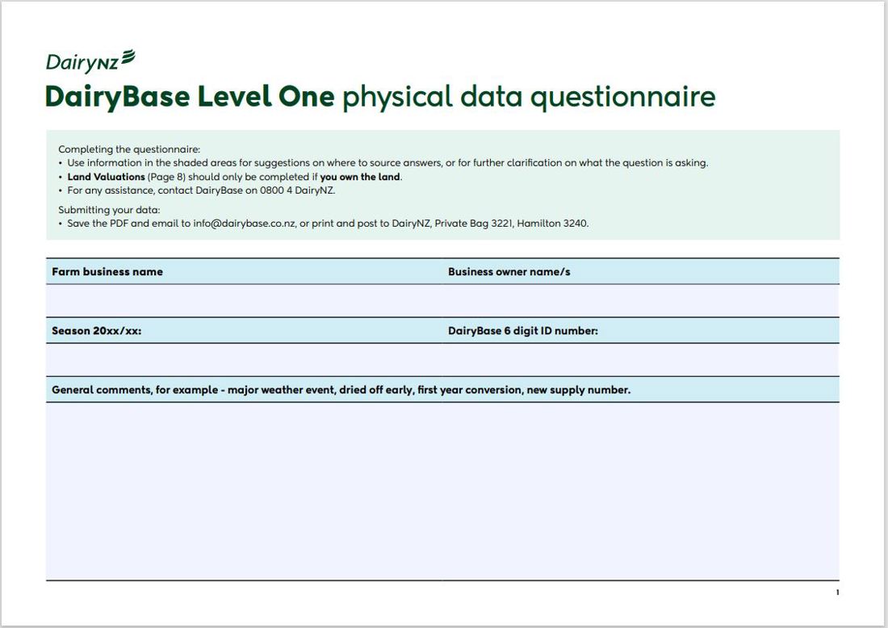Click the 'DairyBase Level One' heading
Screen dimensions: 888x628
tap(190, 97)
